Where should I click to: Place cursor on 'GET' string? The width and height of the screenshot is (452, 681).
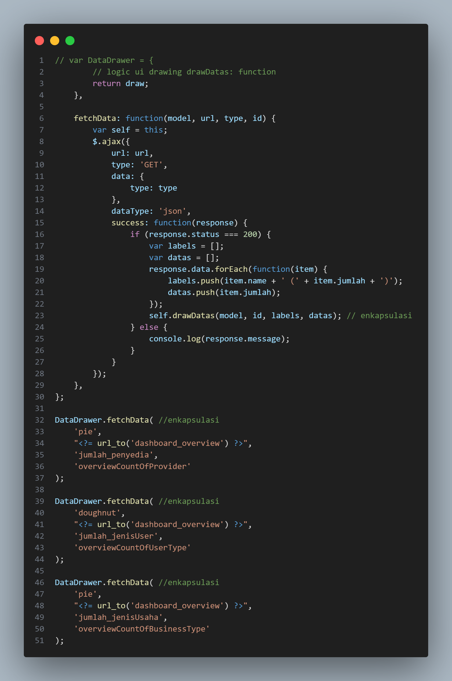tap(151, 165)
